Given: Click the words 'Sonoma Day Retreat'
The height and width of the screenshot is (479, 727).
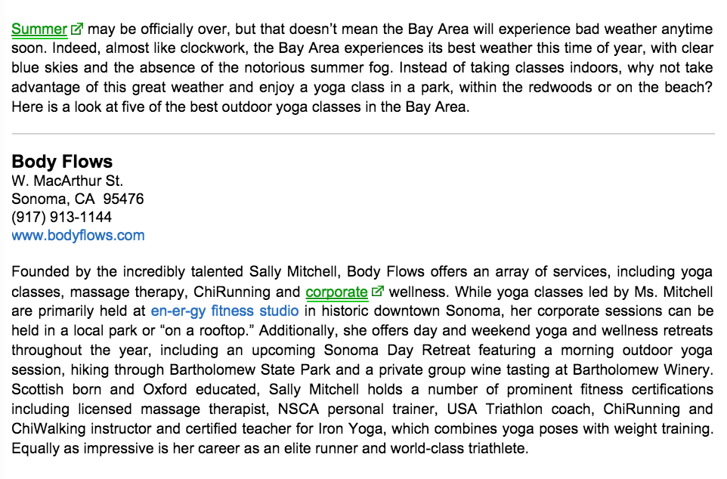Looking at the screenshot, I should tap(397, 350).
